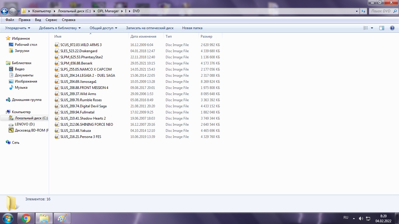Click the SLPM_656.88.Berserk disc icon
Viewport: 399px width, 224px height.
[x=57, y=63]
